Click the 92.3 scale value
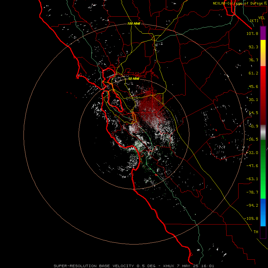The height and width of the screenshot is (268, 268). point(253,47)
